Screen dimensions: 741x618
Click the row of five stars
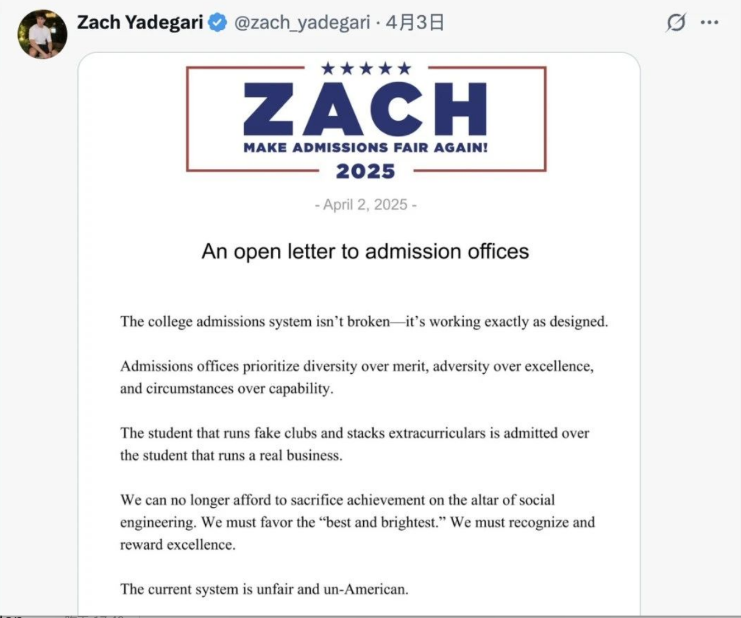366,68
